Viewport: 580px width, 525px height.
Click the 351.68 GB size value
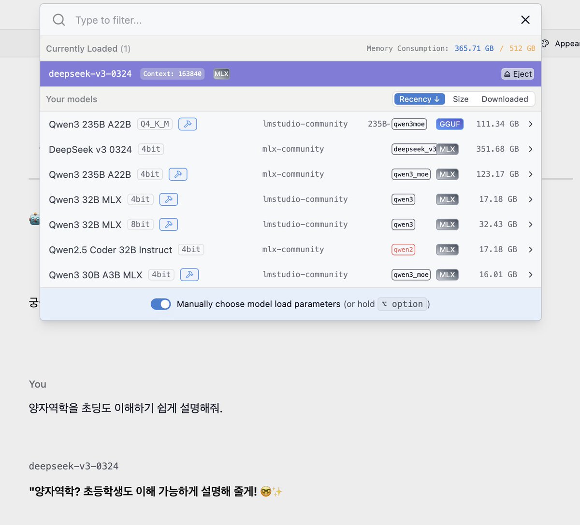tap(497, 149)
